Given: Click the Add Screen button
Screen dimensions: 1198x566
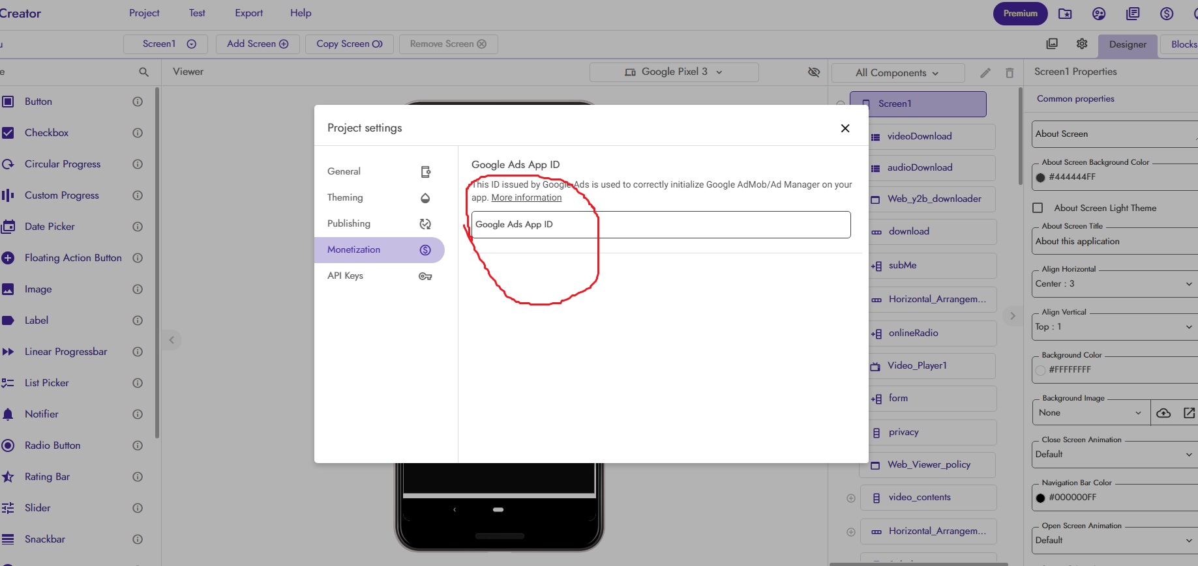Looking at the screenshot, I should 258,44.
